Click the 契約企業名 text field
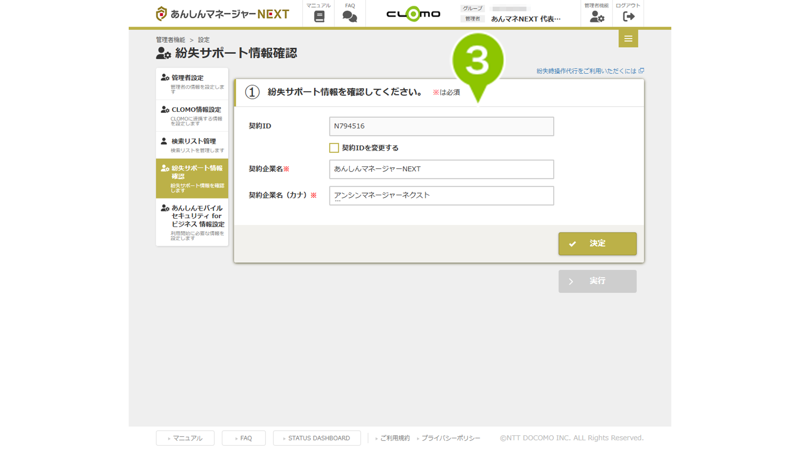This screenshot has width=800, height=450. 441,169
